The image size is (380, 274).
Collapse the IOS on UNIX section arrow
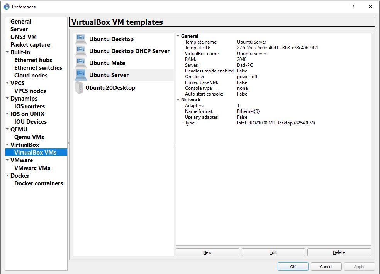7,114
